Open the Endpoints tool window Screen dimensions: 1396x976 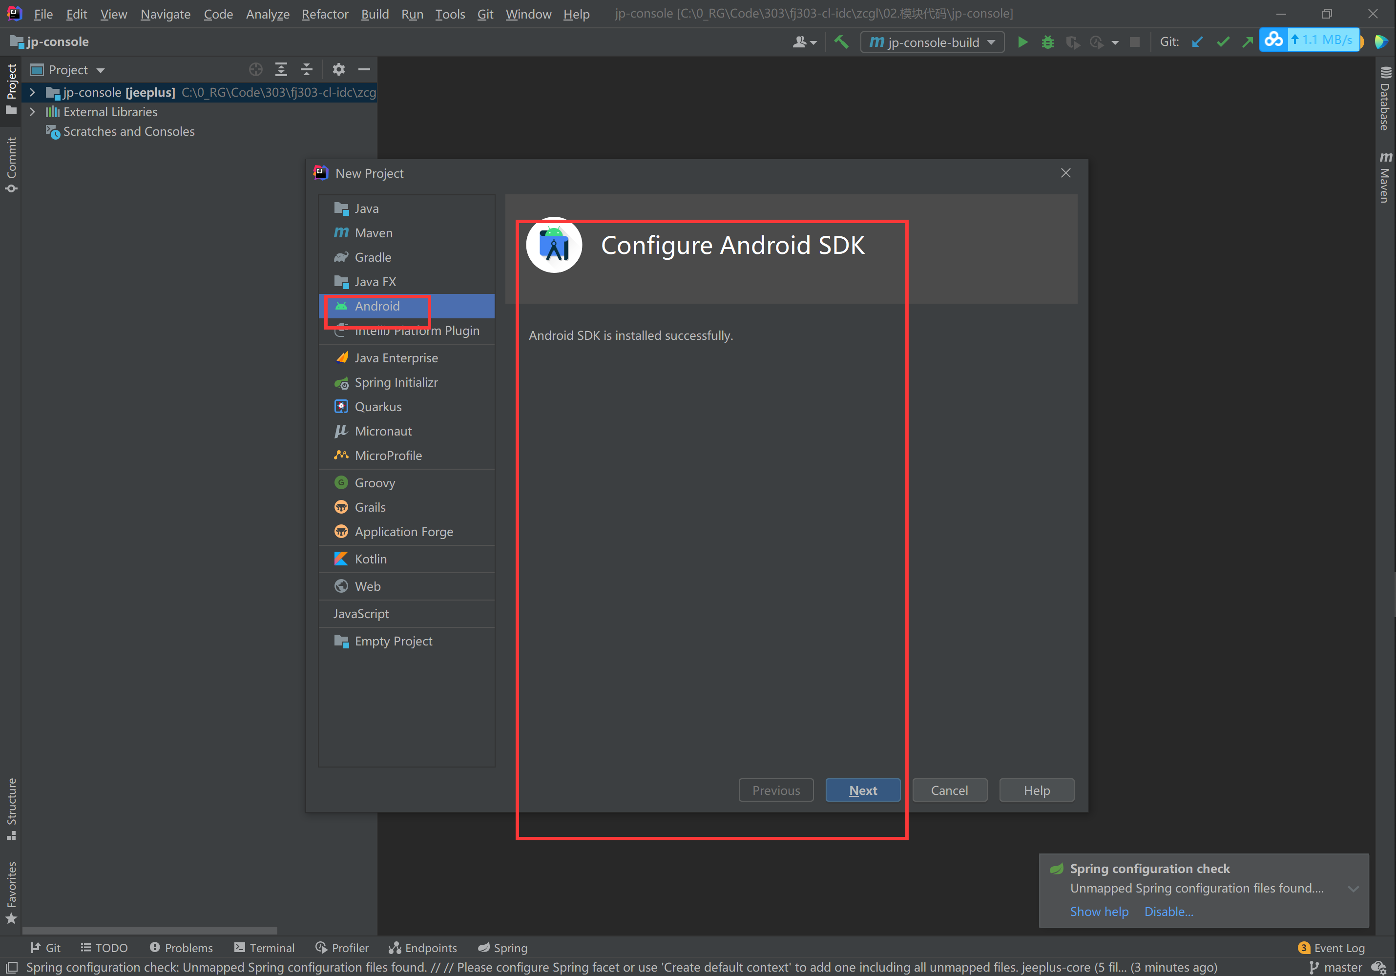(423, 947)
